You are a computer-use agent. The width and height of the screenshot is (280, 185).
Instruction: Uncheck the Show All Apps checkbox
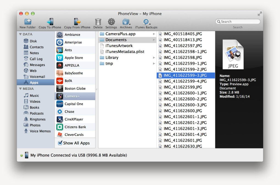click(x=60, y=143)
